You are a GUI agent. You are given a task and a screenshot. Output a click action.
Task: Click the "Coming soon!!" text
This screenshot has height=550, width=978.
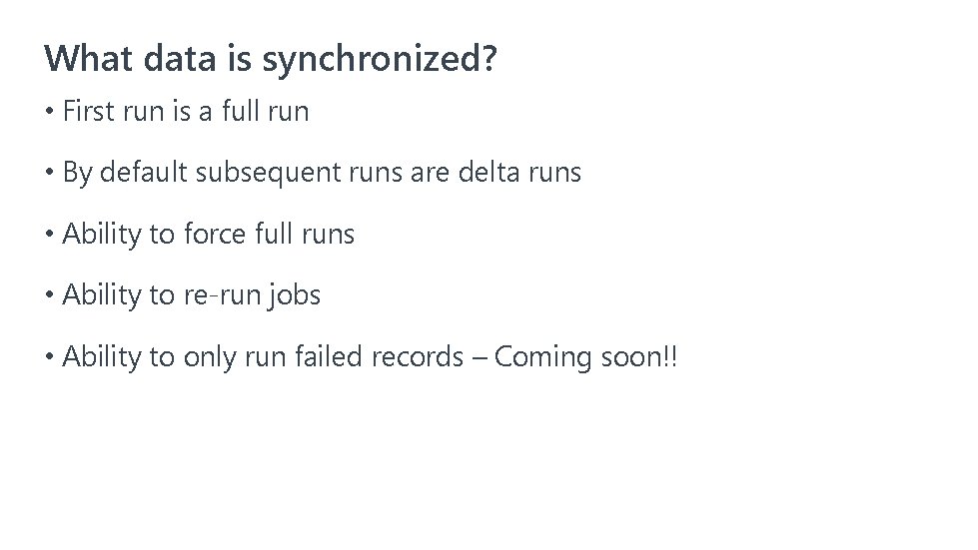tap(585, 357)
